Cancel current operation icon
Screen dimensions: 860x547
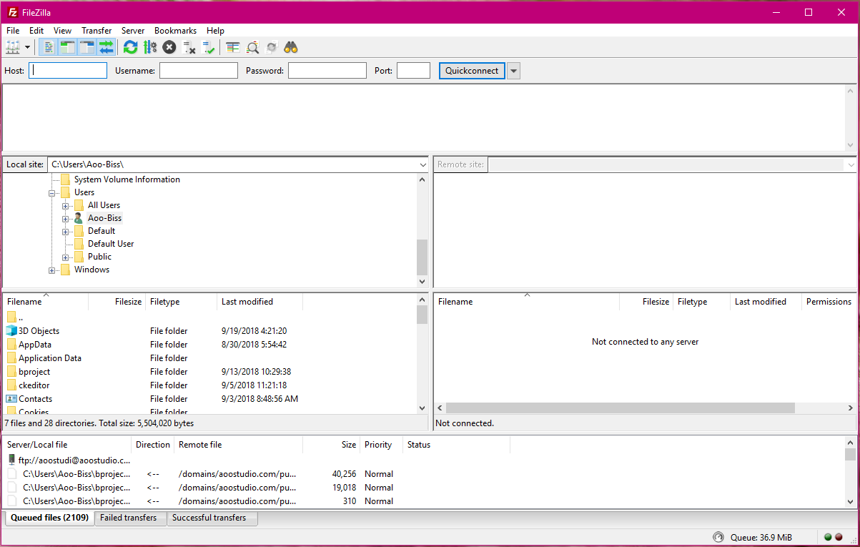[169, 47]
